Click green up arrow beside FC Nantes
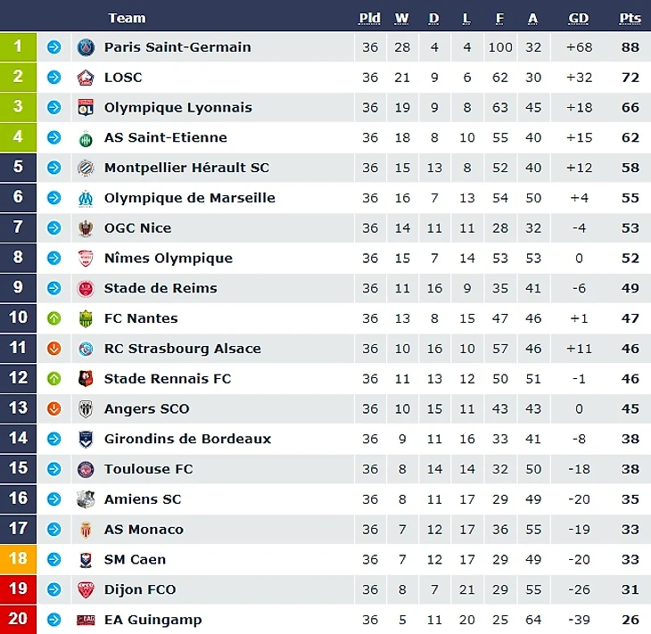Image resolution: width=651 pixels, height=634 pixels. point(54,318)
